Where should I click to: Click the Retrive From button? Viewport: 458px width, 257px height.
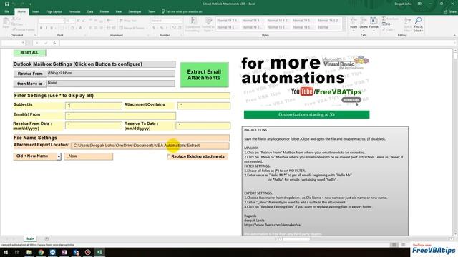pos(30,74)
